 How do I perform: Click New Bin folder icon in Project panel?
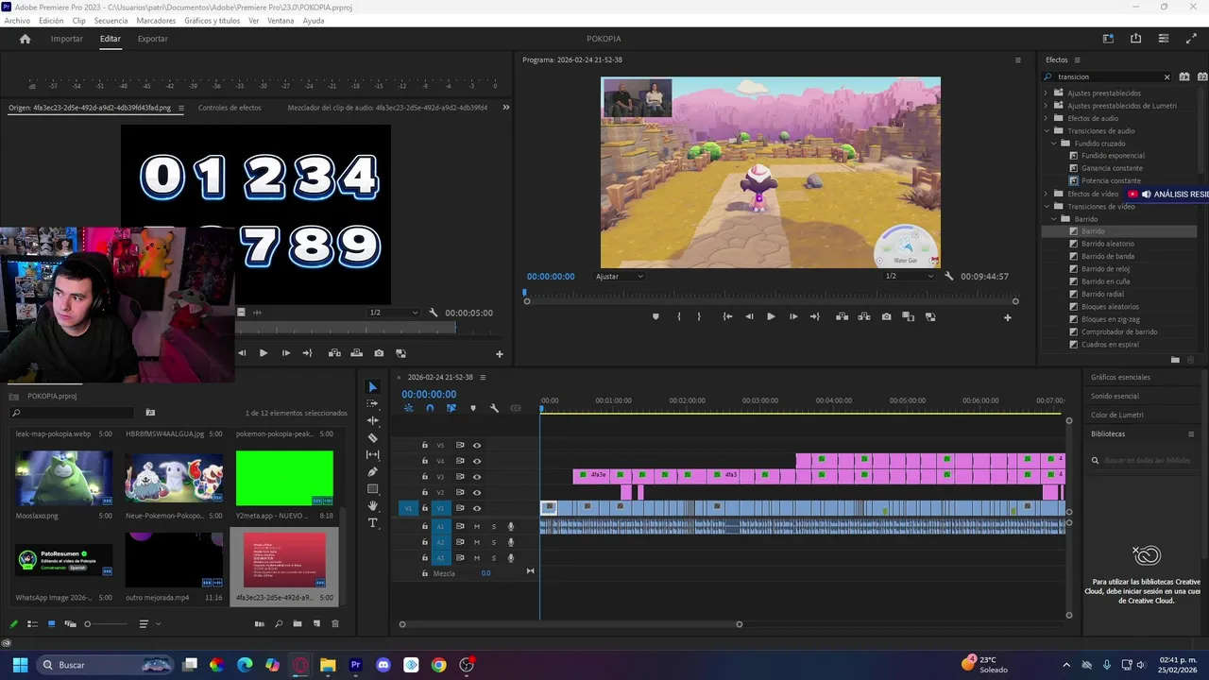pos(297,623)
